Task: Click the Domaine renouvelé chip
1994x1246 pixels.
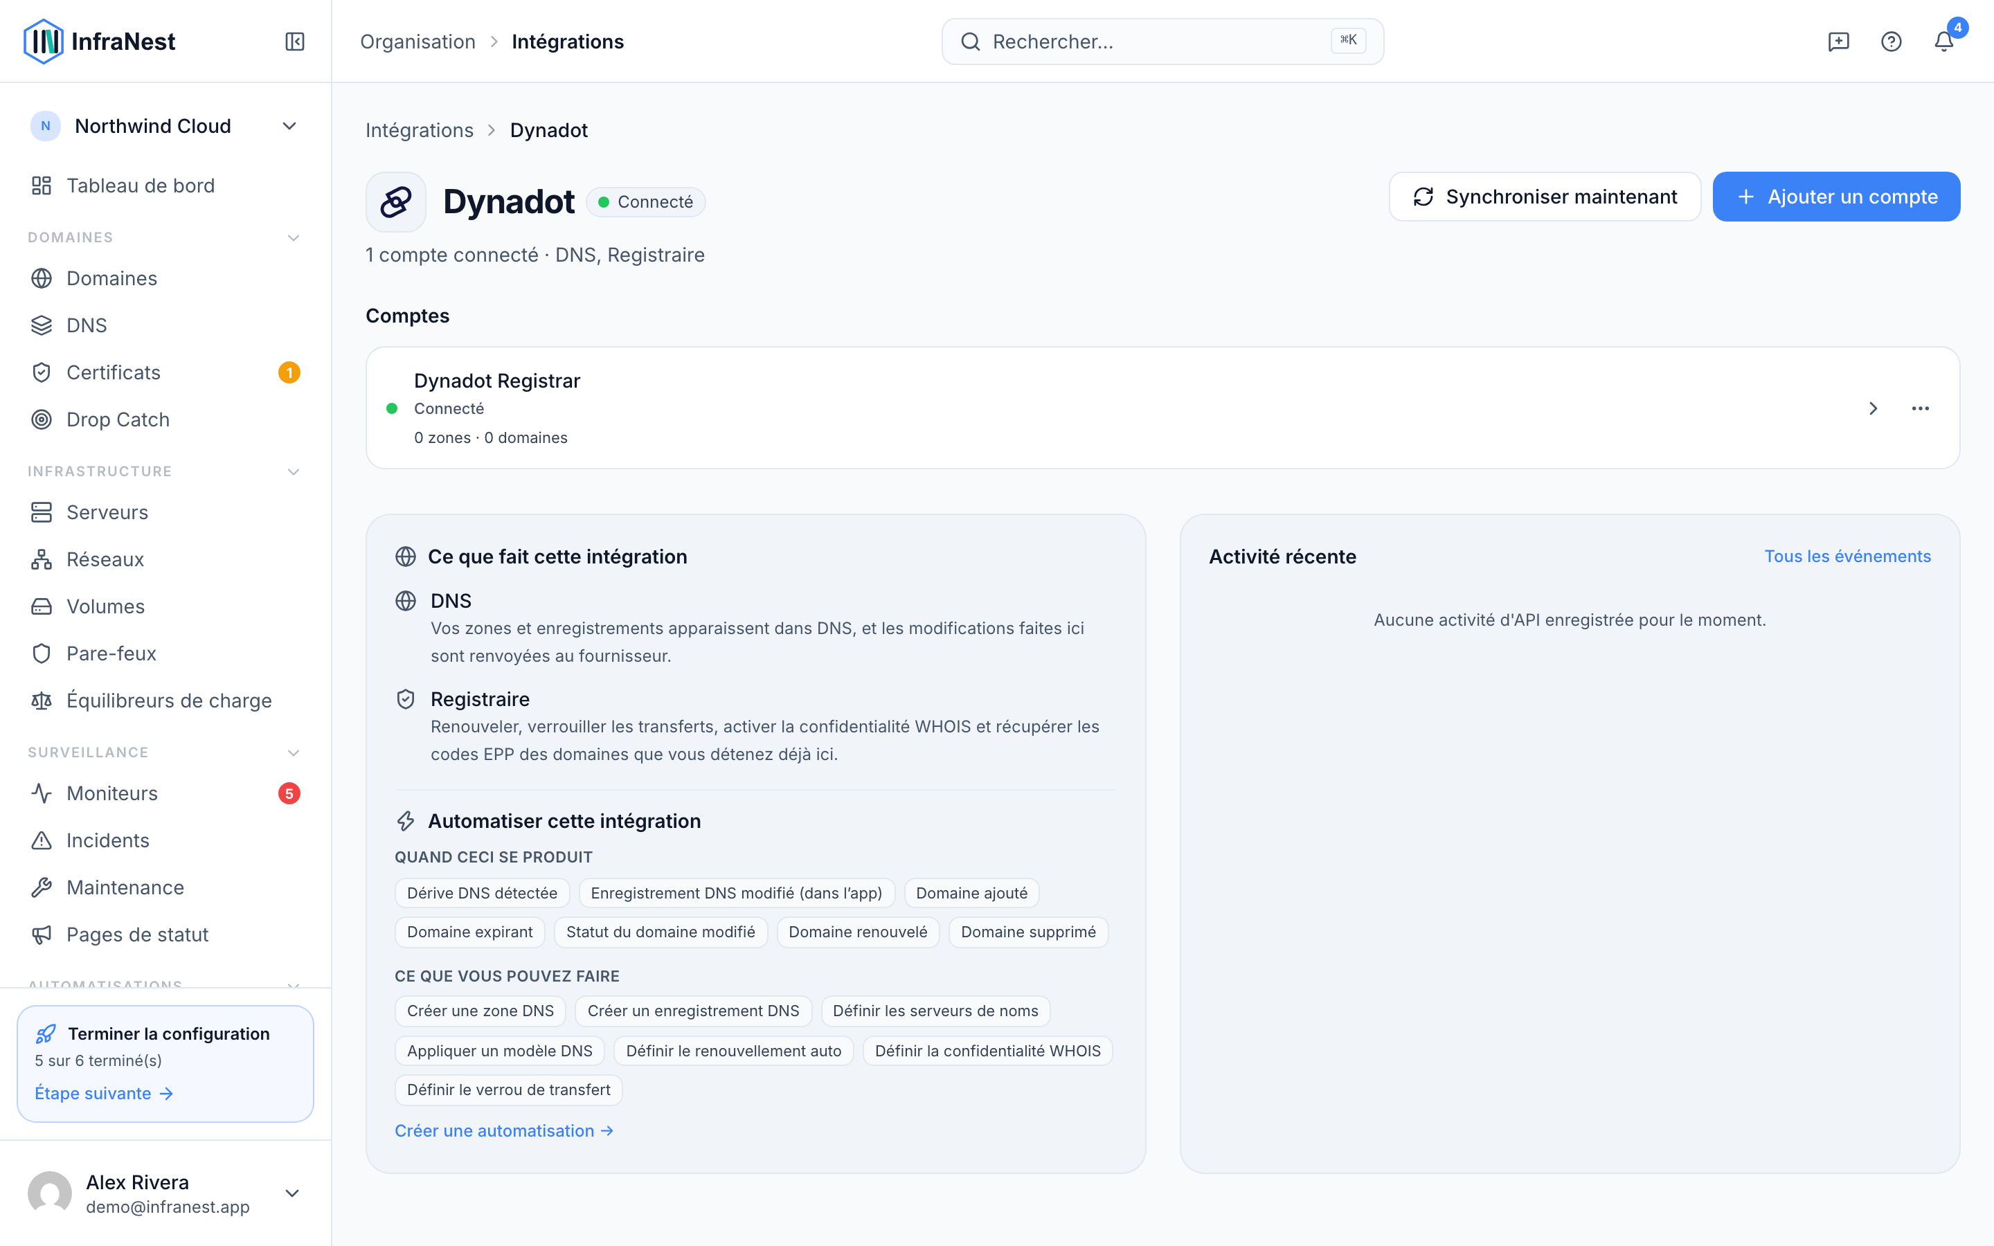Action: point(858,932)
